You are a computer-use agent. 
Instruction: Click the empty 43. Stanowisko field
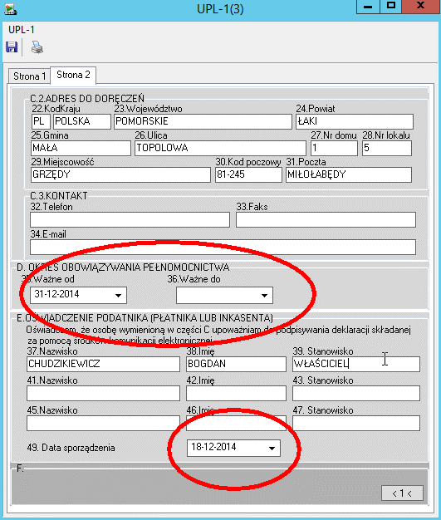(x=356, y=393)
